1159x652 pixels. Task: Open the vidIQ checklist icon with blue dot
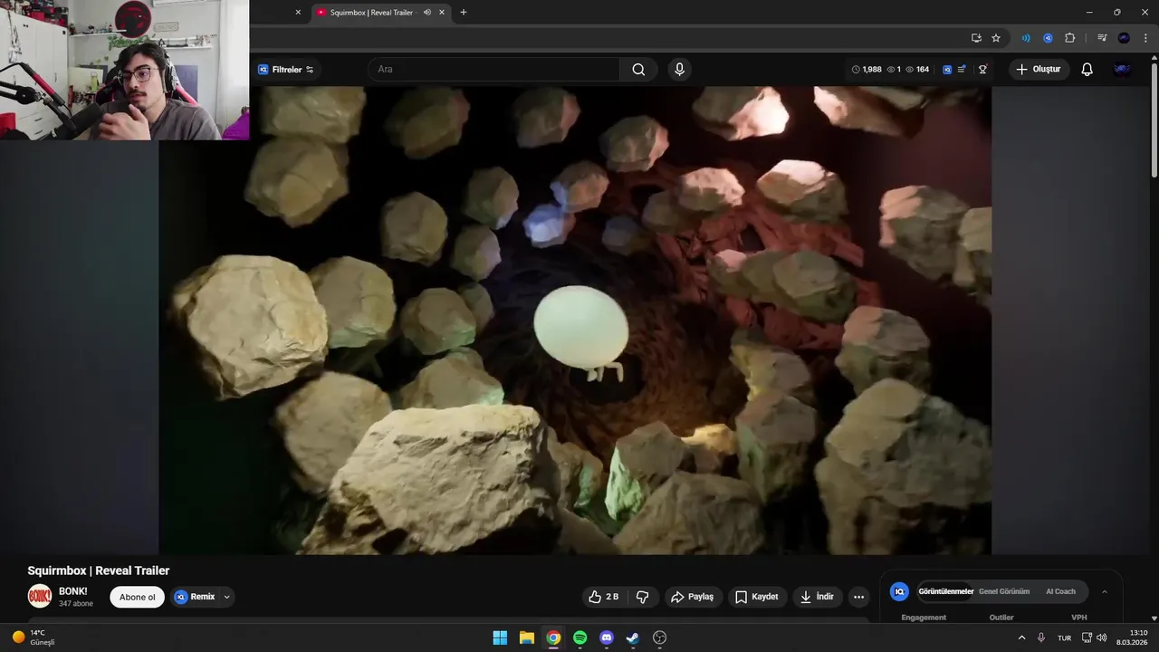962,69
